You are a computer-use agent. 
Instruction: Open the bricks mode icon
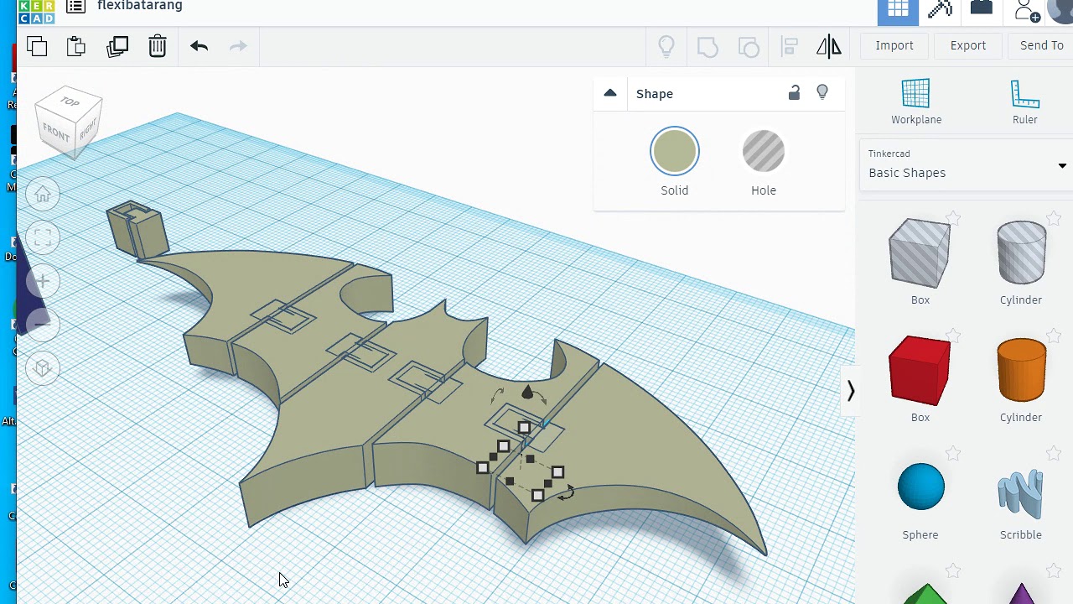982,8
